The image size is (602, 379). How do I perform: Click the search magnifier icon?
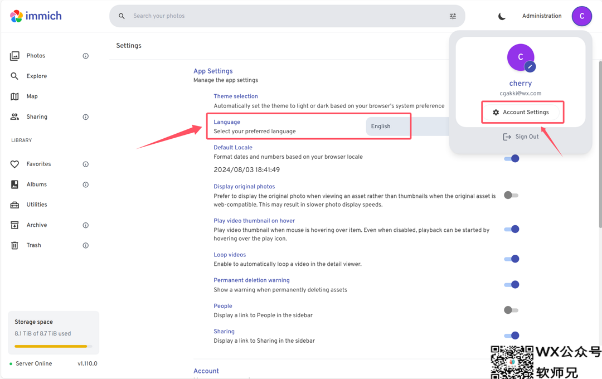click(122, 16)
